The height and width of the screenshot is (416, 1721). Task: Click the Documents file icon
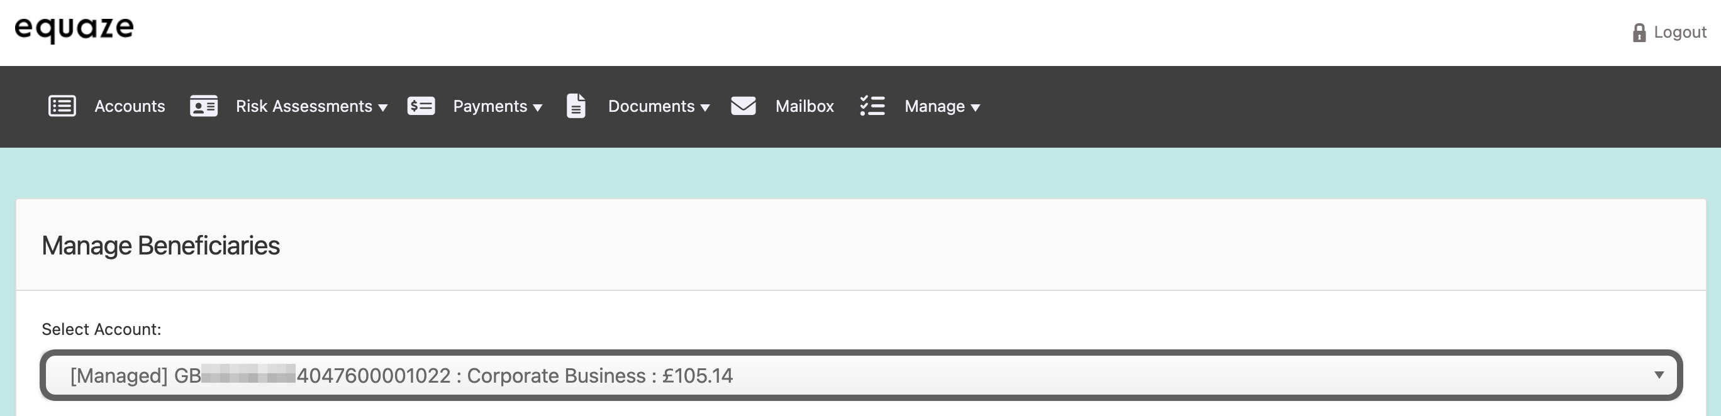(x=576, y=106)
